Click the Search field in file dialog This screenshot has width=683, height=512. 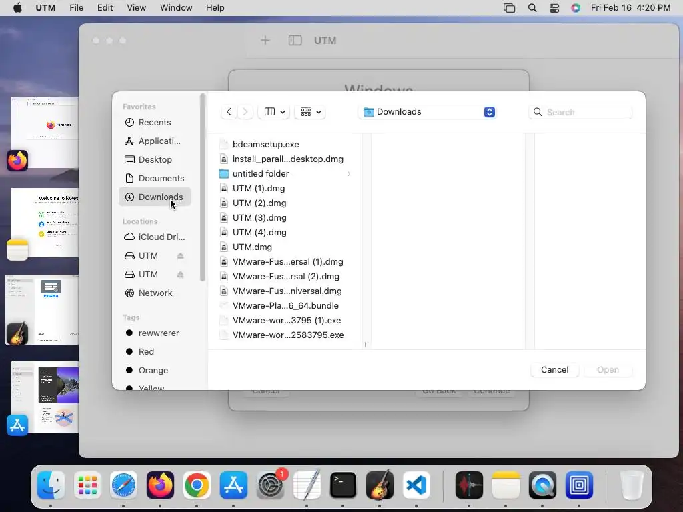tap(580, 112)
